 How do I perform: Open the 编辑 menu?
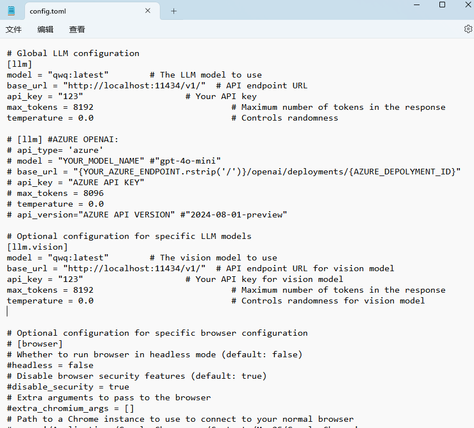[45, 29]
